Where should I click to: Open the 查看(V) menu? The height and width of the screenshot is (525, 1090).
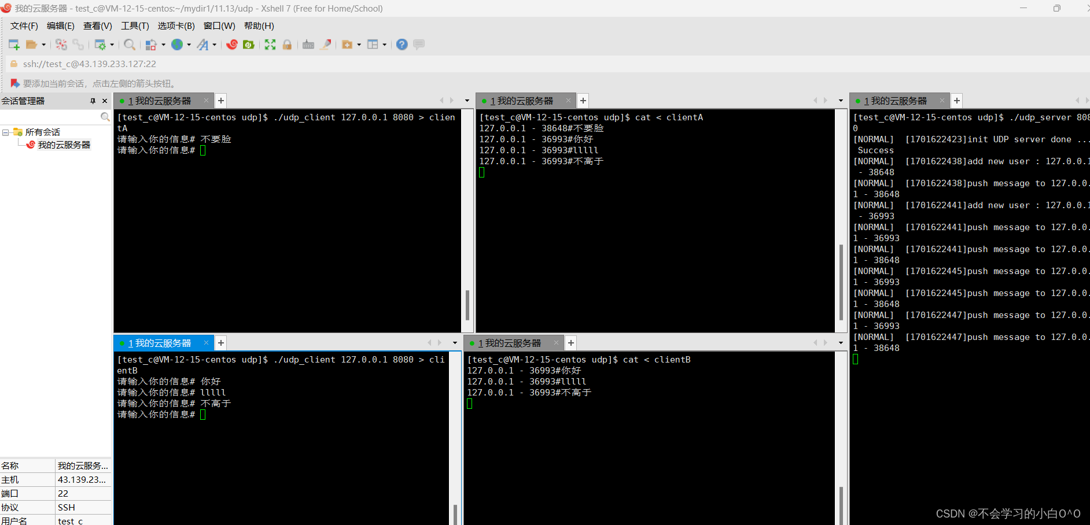(x=97, y=26)
